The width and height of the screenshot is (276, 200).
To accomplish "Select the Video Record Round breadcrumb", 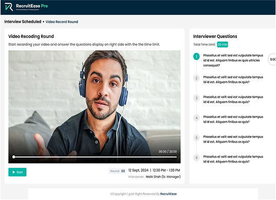I will (x=62, y=22).
